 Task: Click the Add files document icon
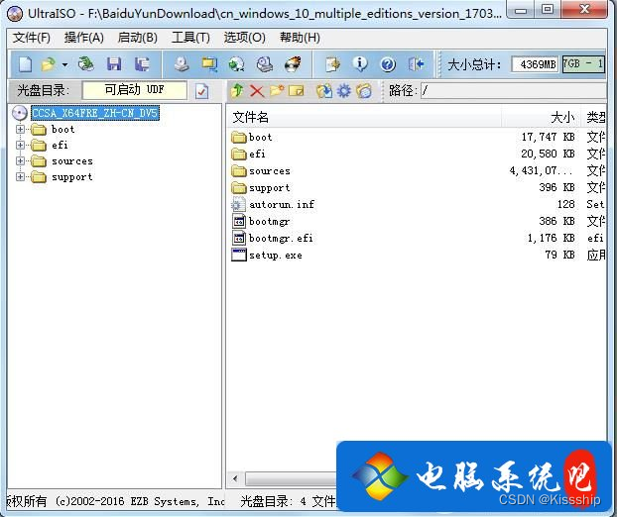(x=333, y=64)
